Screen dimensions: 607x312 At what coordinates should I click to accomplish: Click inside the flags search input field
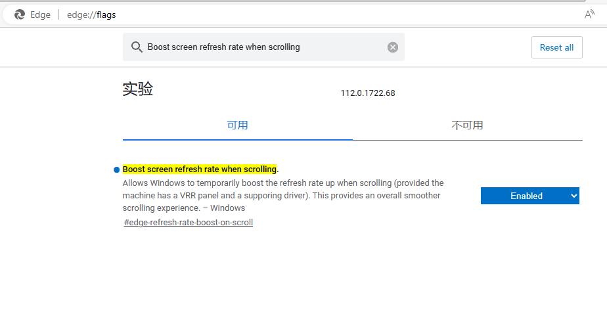(263, 47)
